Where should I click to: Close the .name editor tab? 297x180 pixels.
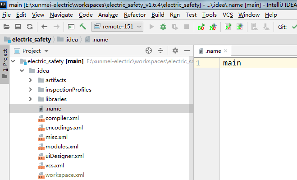coord(225,51)
